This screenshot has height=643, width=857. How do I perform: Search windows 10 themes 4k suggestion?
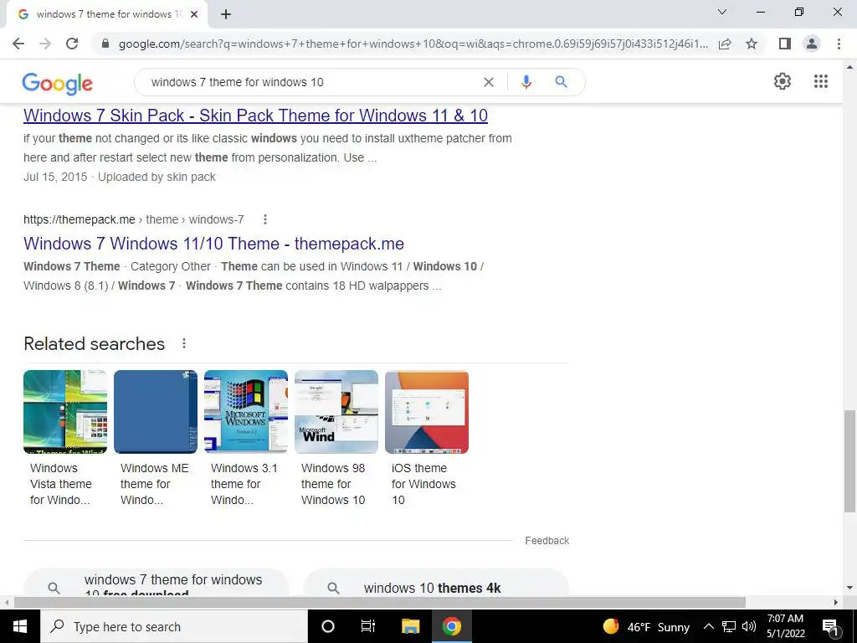click(436, 584)
